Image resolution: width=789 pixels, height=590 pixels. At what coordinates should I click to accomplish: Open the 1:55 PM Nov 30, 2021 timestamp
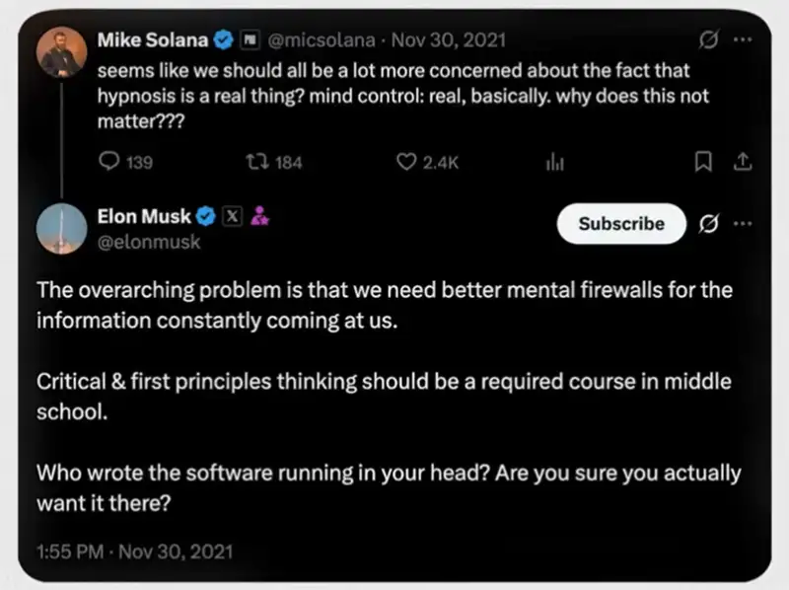point(136,550)
